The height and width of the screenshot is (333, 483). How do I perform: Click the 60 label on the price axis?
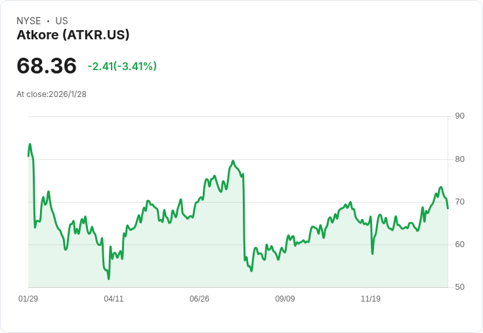459,245
